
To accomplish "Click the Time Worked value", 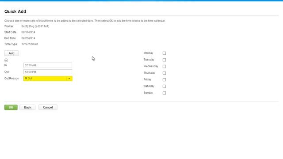I will 30,44.
